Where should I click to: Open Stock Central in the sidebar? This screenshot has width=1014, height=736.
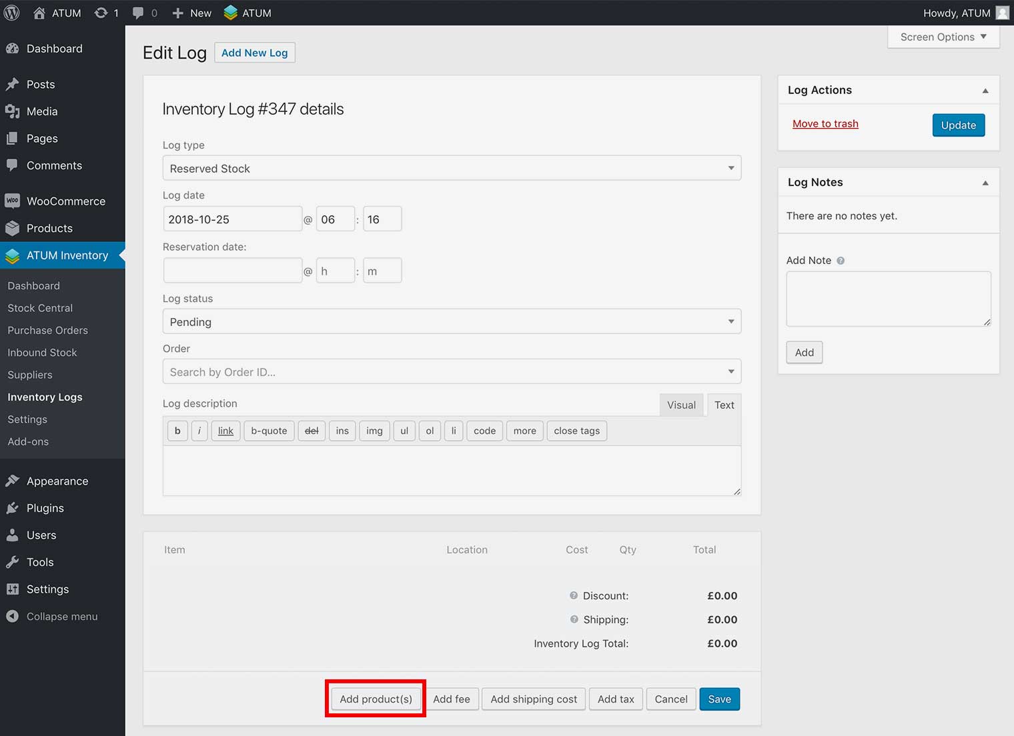pyautogui.click(x=40, y=308)
